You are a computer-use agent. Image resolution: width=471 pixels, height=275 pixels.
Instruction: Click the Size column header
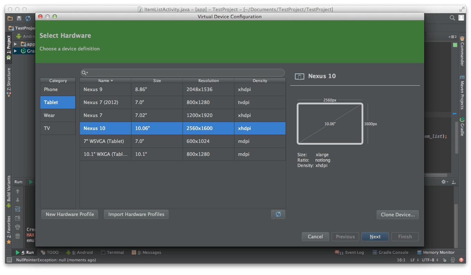tap(157, 81)
